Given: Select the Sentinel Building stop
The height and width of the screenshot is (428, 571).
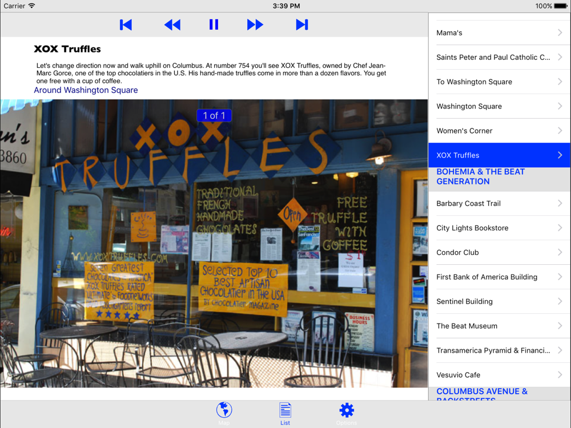Looking at the screenshot, I should point(500,301).
